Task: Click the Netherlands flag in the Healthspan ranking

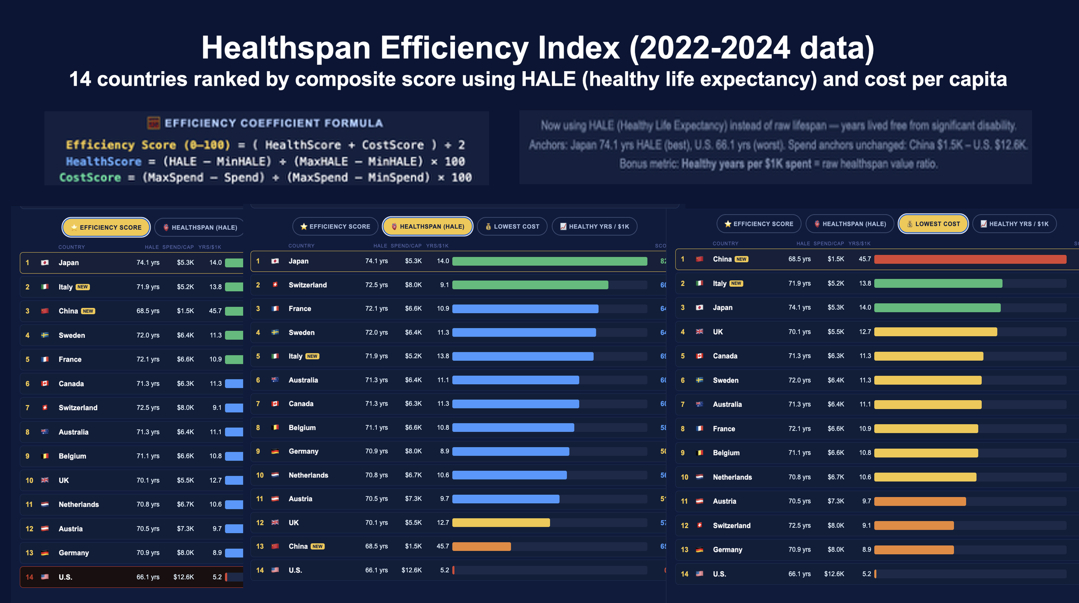Action: (275, 475)
